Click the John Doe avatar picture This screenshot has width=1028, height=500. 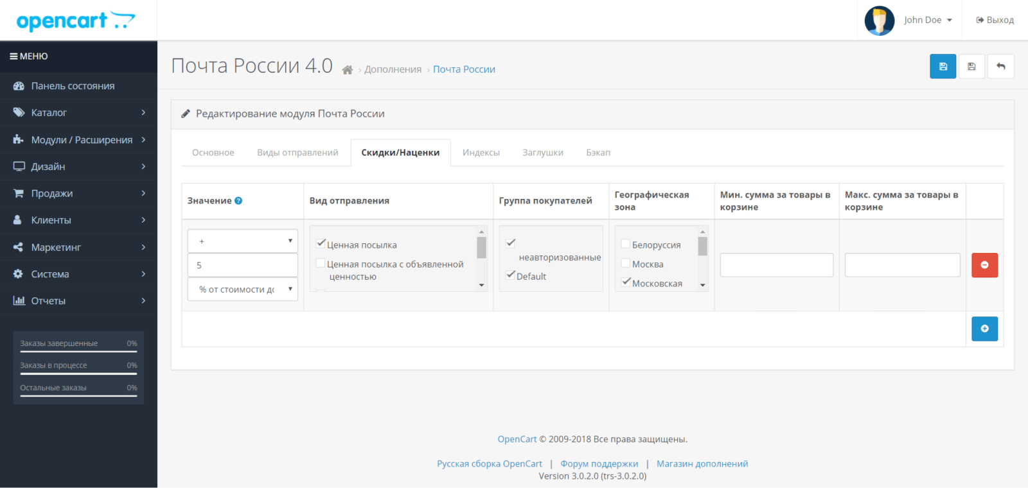point(880,21)
